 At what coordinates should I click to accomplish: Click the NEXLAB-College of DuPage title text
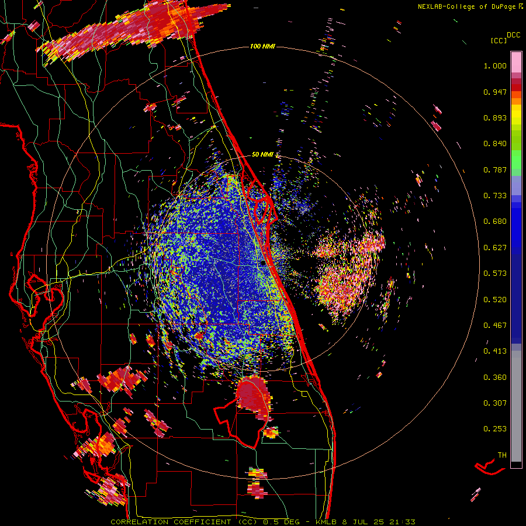[468, 6]
